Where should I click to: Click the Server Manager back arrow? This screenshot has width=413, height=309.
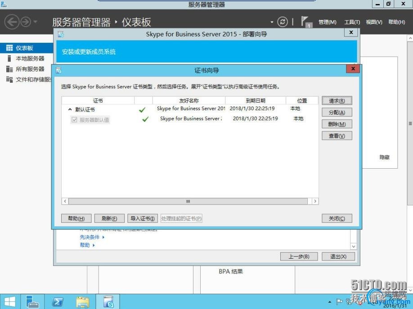12,22
